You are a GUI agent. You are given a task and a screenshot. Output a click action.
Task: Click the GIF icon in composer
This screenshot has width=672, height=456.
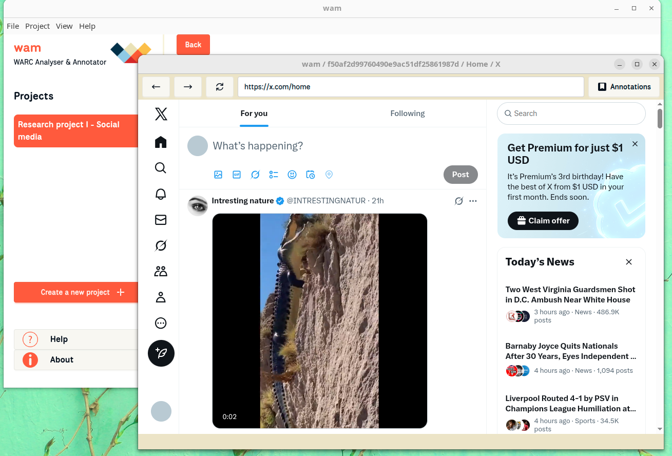[x=237, y=175]
